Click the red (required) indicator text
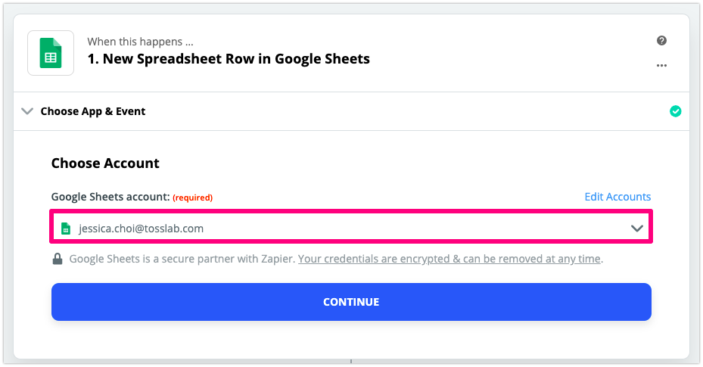Screen dimensions: 703x367 pyautogui.click(x=192, y=197)
